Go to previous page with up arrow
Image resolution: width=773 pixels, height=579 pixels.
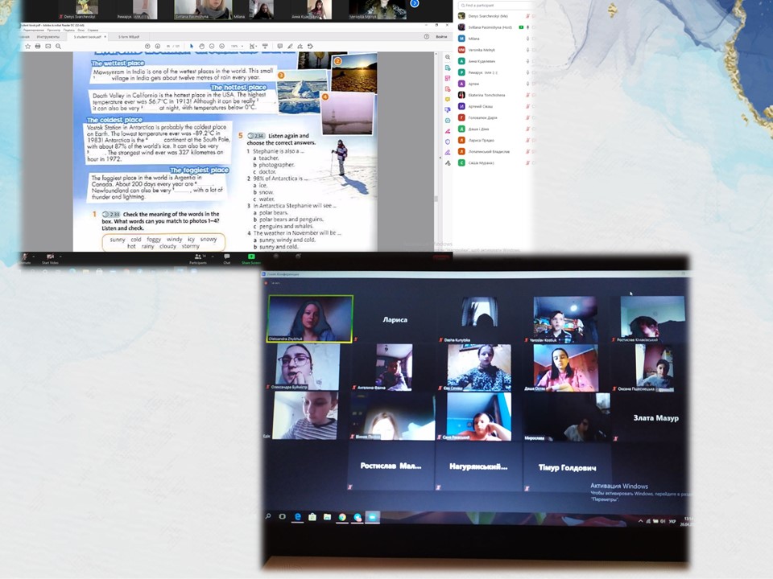point(147,47)
